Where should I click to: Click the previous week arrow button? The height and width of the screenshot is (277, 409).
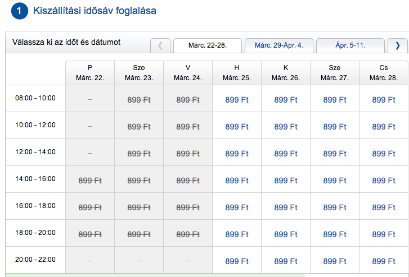tap(160, 45)
